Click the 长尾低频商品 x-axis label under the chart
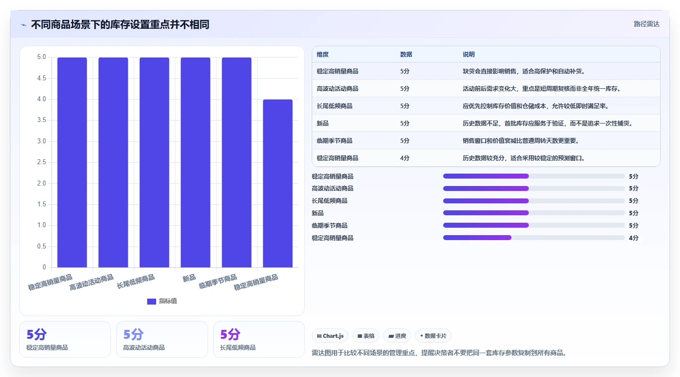Image resolution: width=680 pixels, height=377 pixels. click(x=136, y=281)
